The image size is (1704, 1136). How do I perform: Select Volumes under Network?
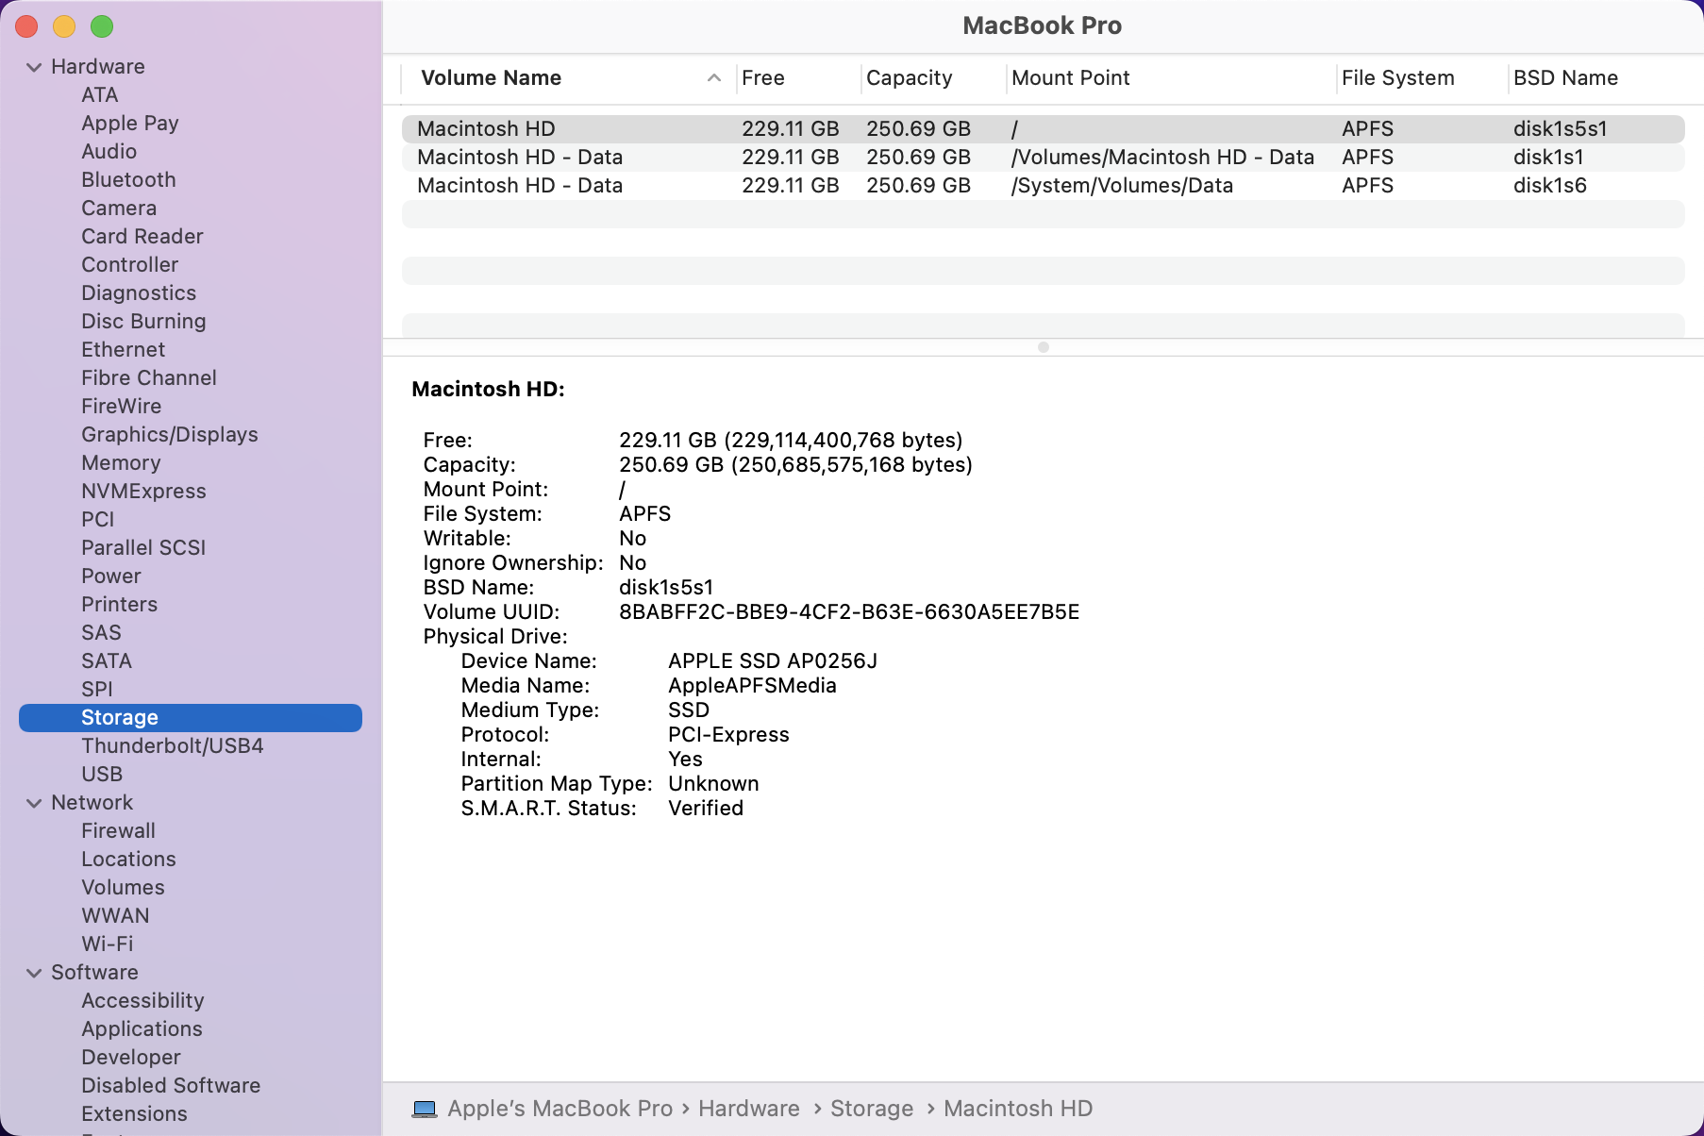(124, 888)
